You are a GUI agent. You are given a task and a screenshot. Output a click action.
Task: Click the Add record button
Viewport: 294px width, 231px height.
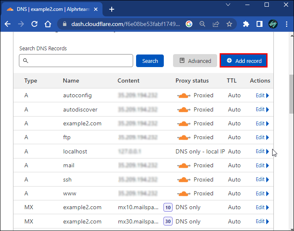coord(244,61)
